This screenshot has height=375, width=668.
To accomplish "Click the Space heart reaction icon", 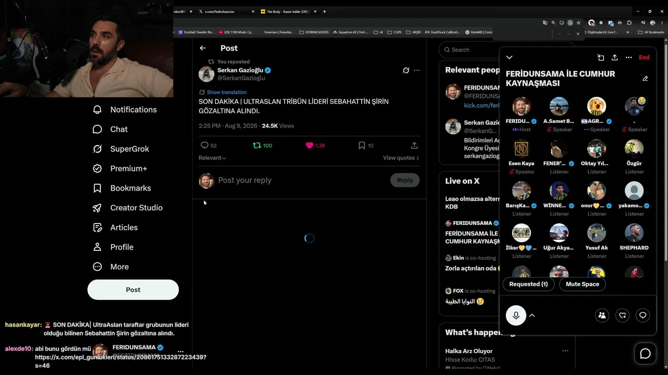I will (x=623, y=315).
